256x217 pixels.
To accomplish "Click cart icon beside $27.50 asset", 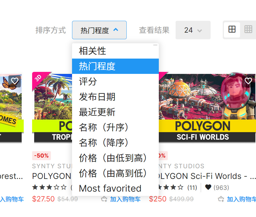I will pos(104,199).
